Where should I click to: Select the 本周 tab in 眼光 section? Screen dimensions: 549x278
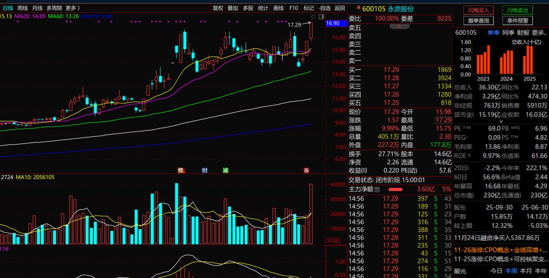click(x=511, y=271)
